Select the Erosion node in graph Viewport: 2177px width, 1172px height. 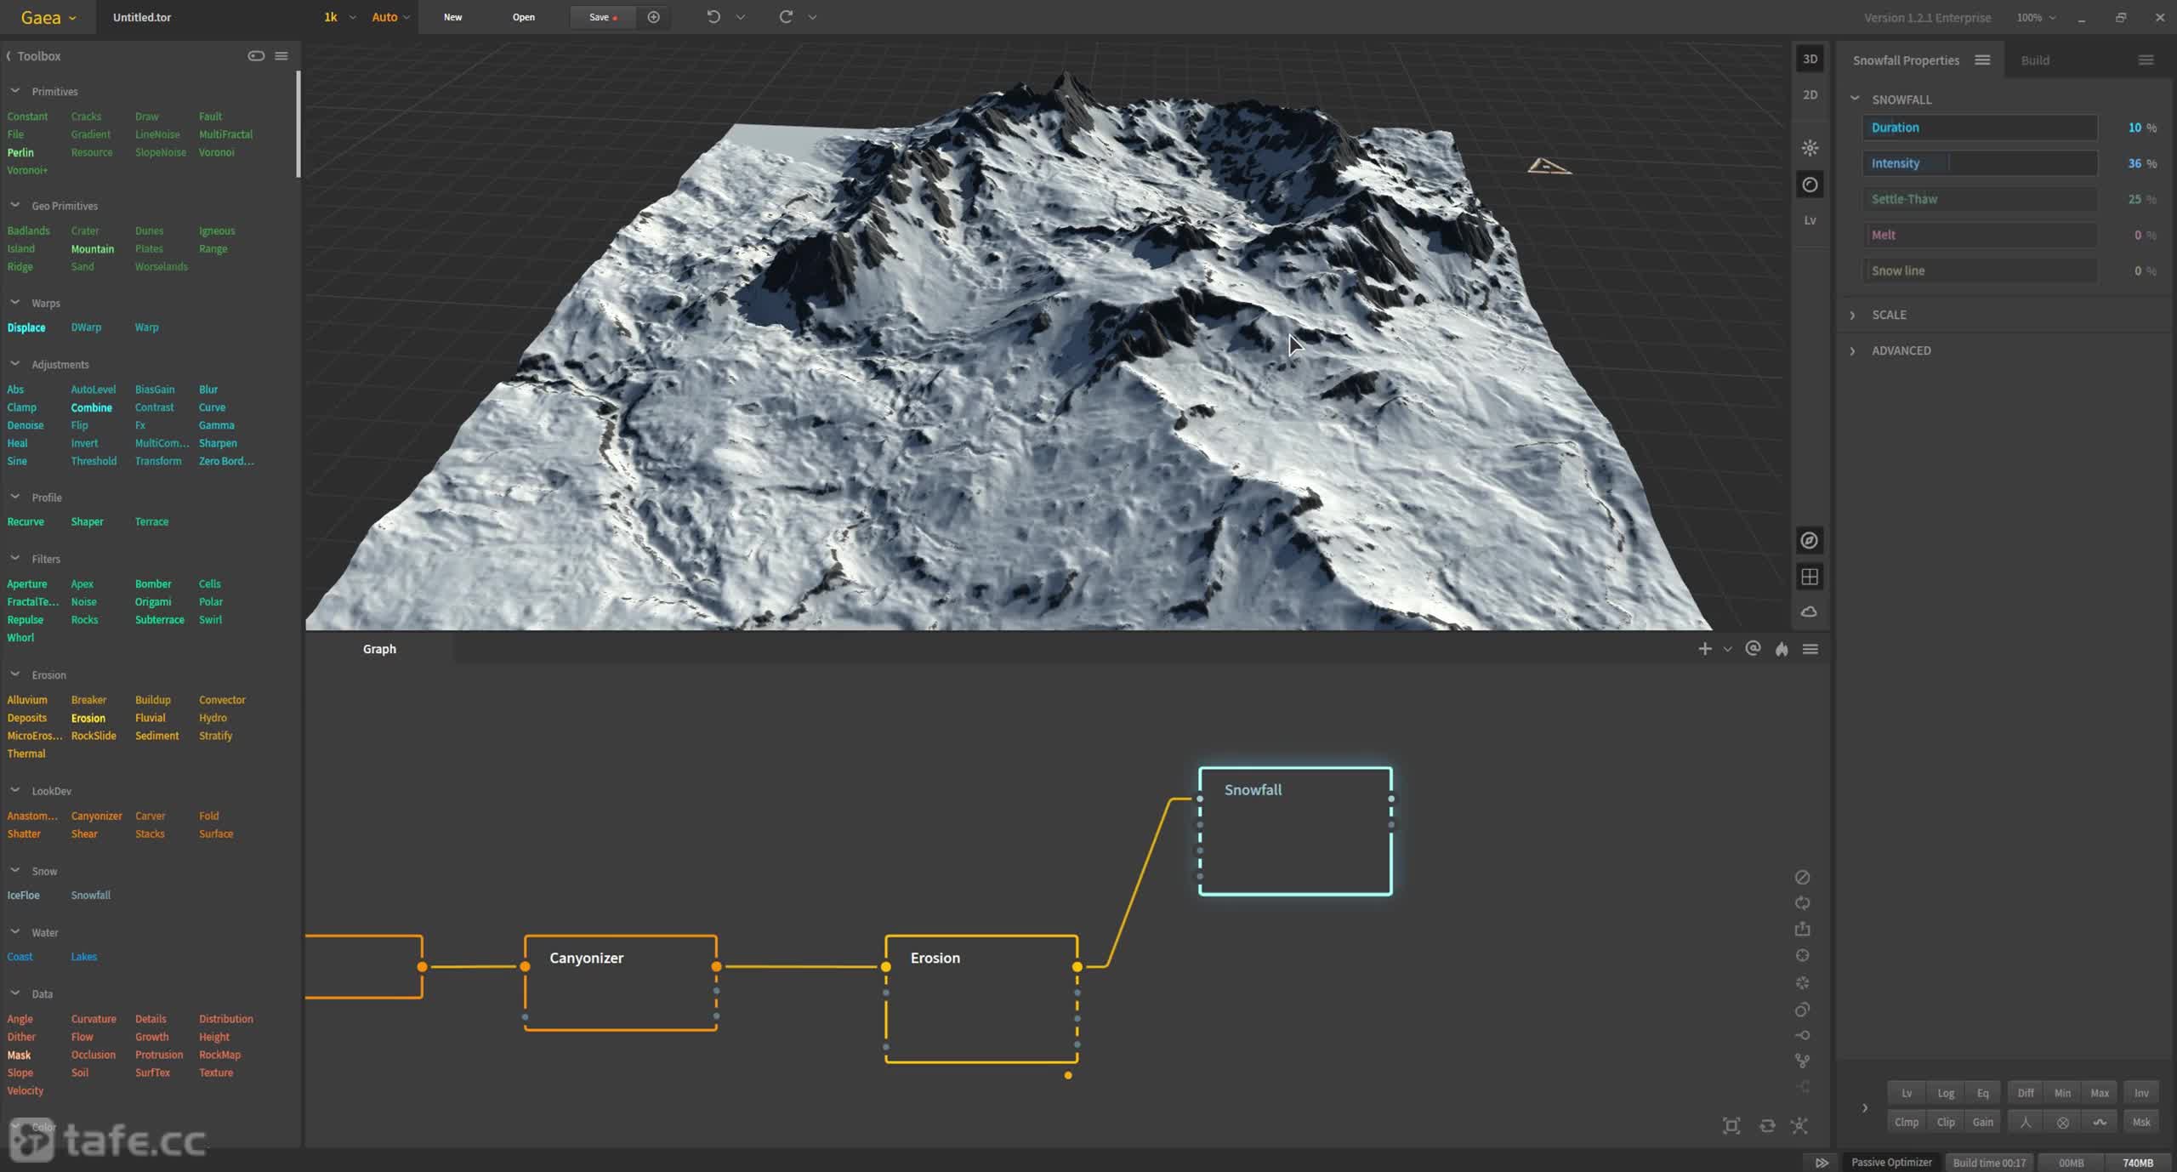(981, 999)
